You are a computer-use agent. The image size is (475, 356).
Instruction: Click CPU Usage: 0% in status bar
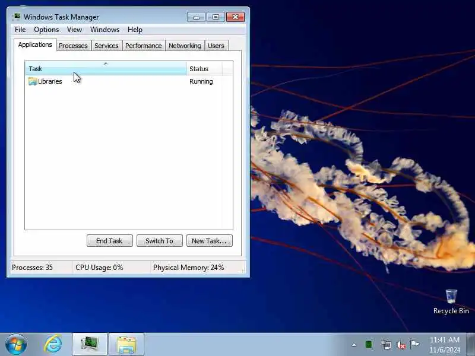pos(99,268)
